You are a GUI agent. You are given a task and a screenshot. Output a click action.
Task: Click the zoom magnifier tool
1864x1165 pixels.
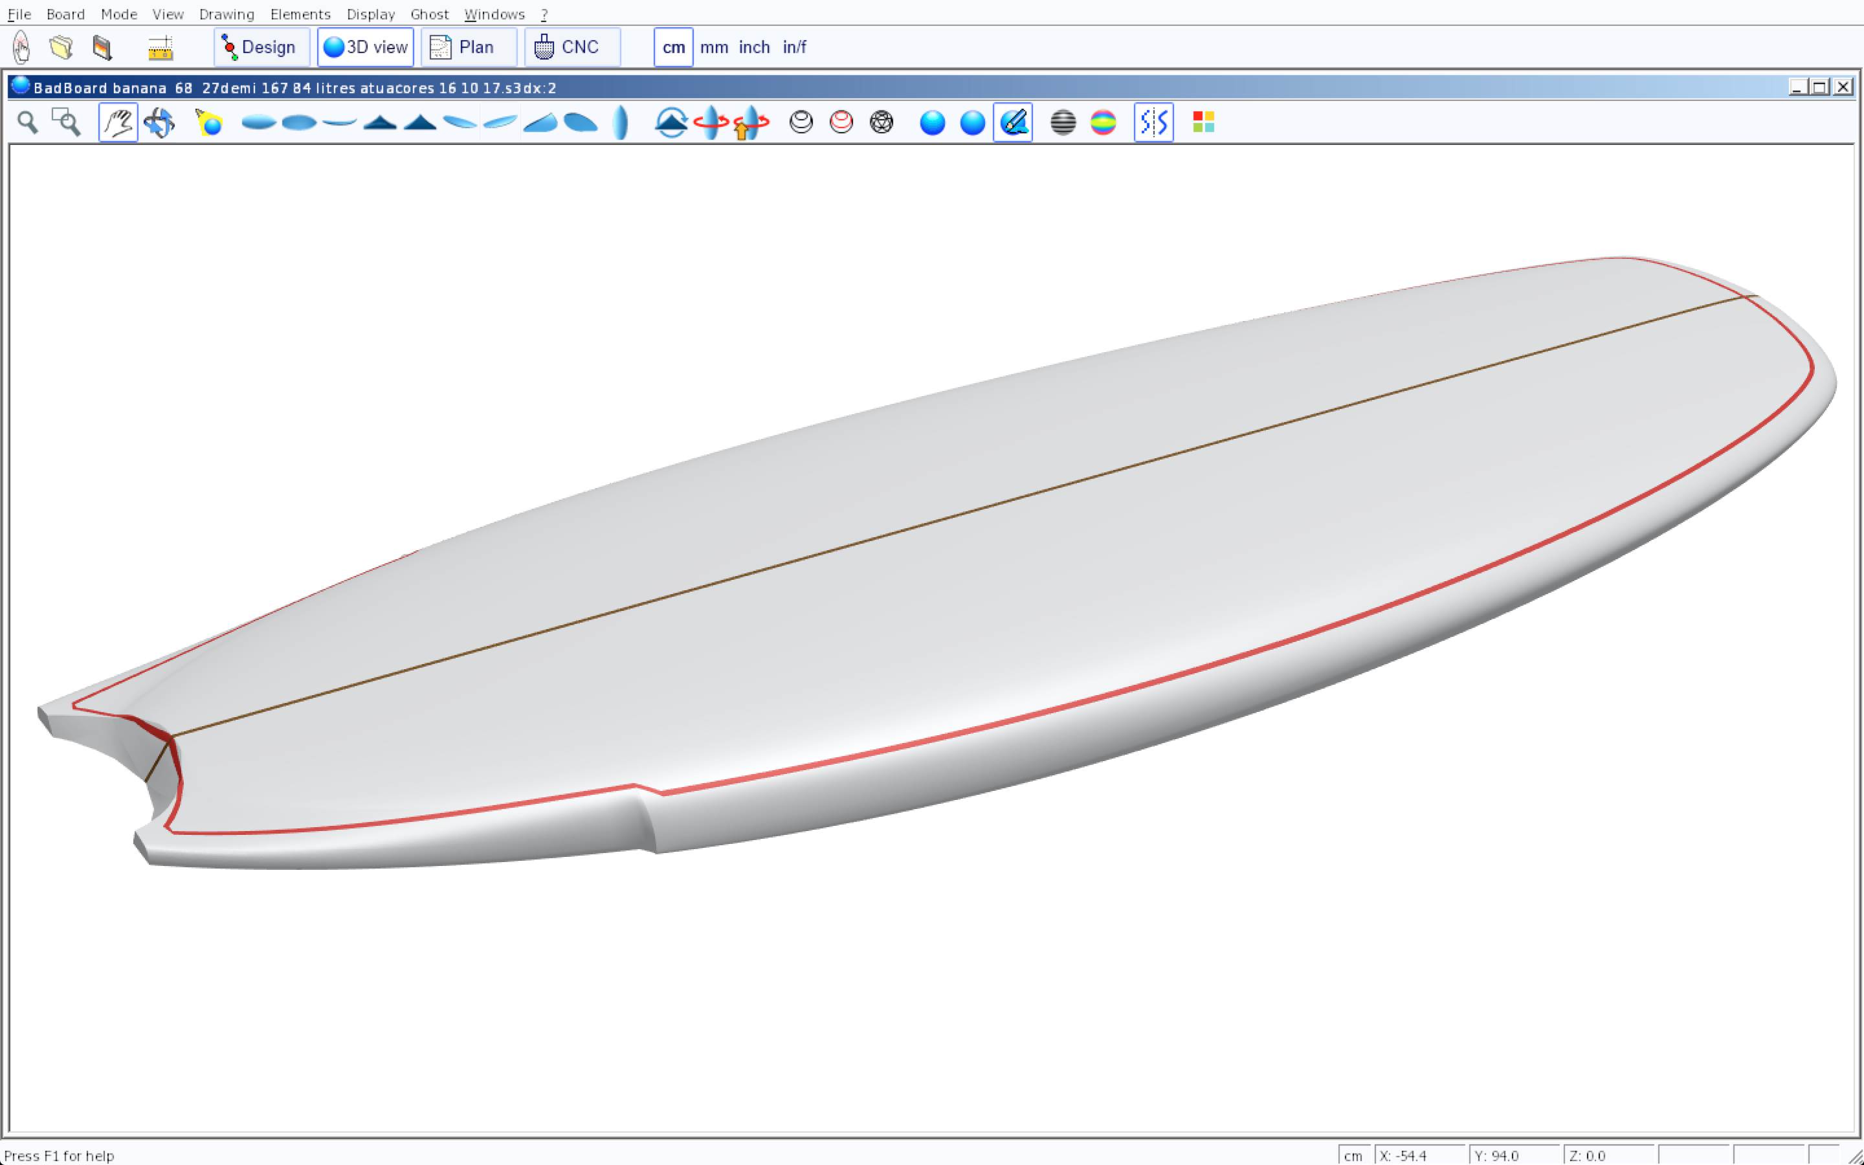point(28,122)
